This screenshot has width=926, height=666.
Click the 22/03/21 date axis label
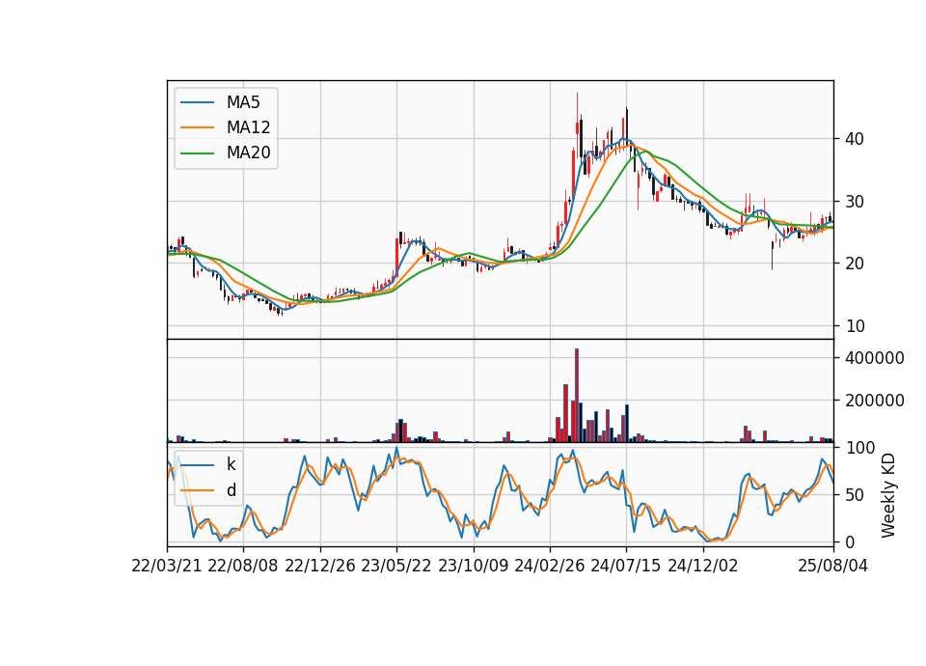pos(167,566)
